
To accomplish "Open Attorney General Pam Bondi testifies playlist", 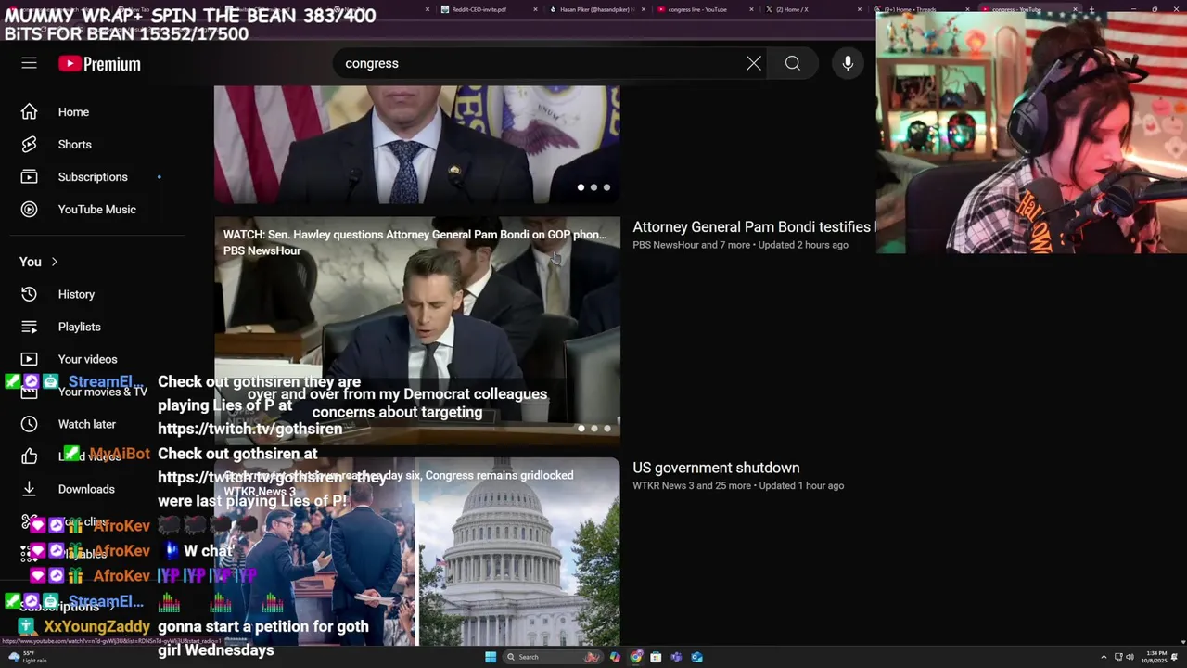I will pyautogui.click(x=752, y=226).
